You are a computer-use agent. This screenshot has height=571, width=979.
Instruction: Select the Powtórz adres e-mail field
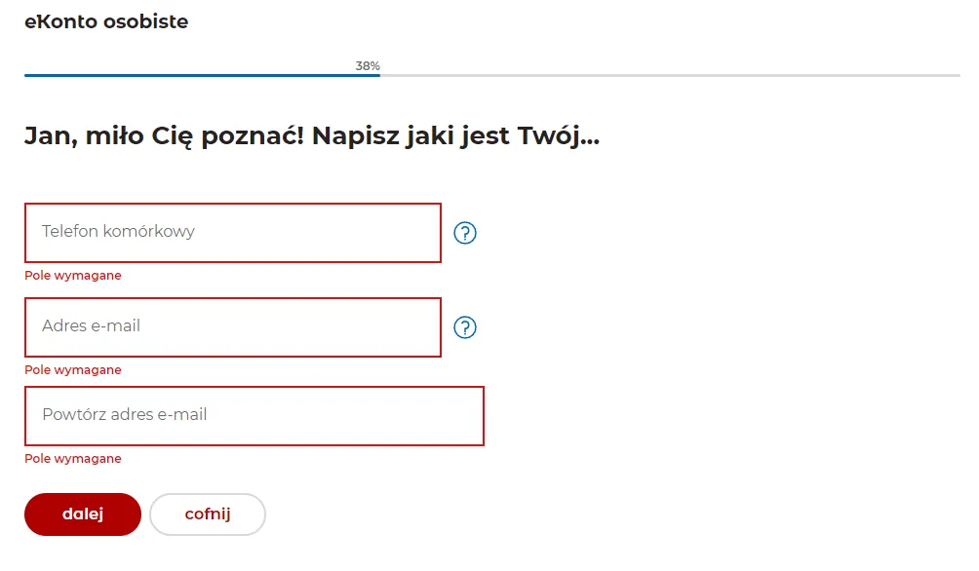[x=254, y=415]
